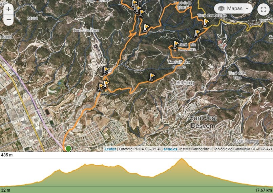Open the Leaflet attribution link

tap(110, 149)
